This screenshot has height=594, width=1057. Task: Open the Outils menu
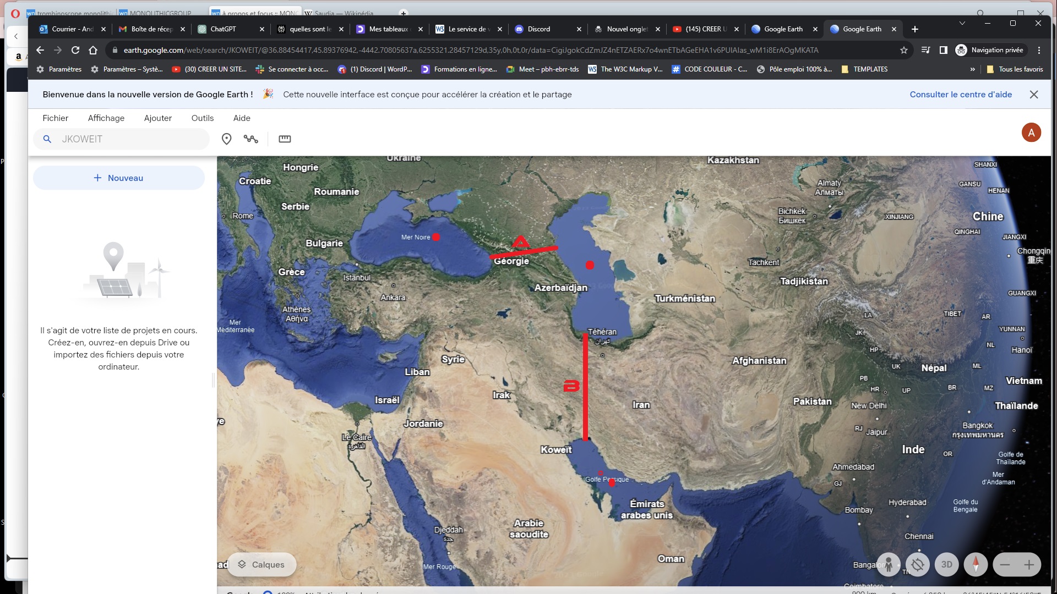[203, 118]
